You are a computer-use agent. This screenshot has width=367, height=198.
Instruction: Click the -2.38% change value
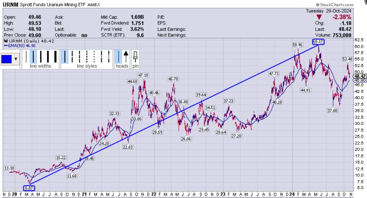pyautogui.click(x=342, y=17)
